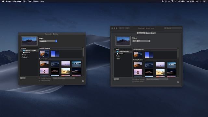This screenshot has height=117, width=208.
Task: Click the Search field in Desktop & Screen Saver
Action: (173, 28)
